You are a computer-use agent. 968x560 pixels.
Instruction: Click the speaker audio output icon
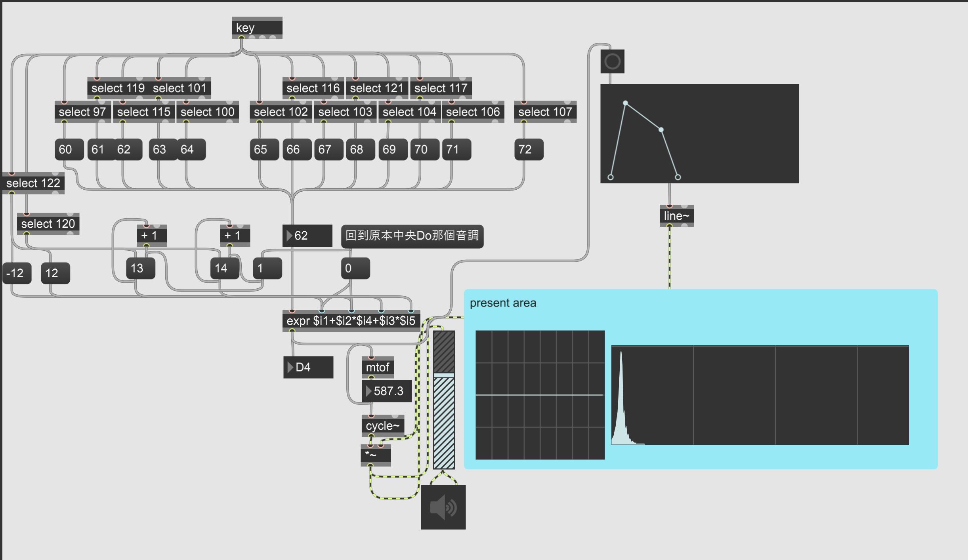coord(443,507)
